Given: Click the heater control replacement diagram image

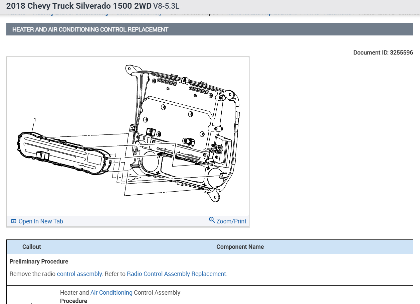Looking at the screenshot, I should [x=128, y=136].
